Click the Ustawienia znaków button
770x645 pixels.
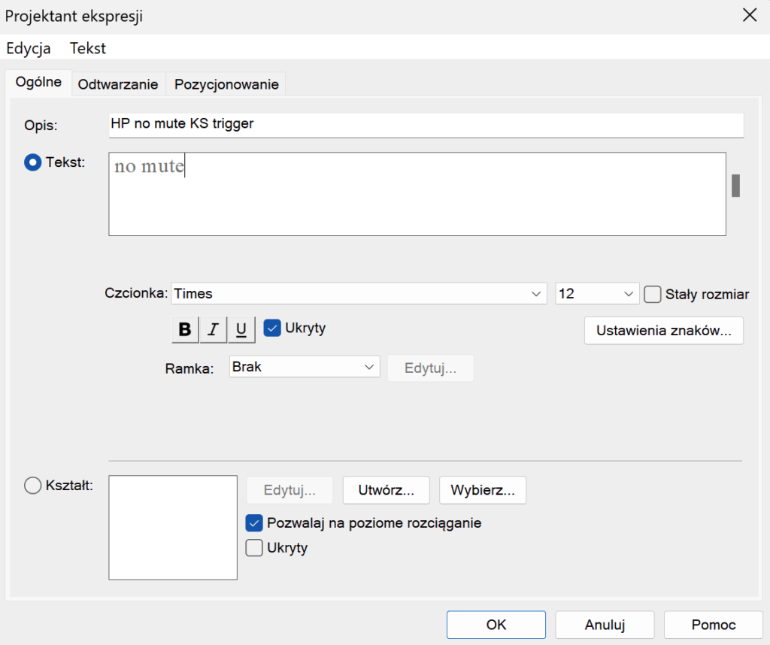663,331
